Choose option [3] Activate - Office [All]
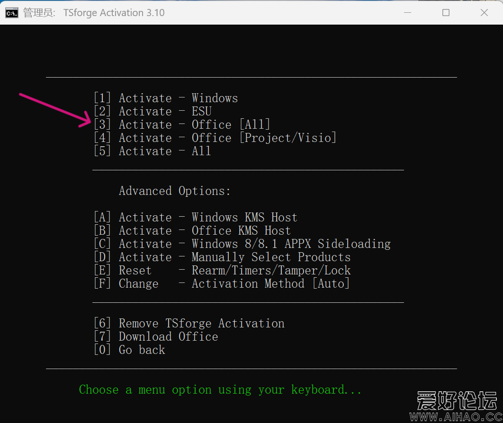 click(182, 124)
